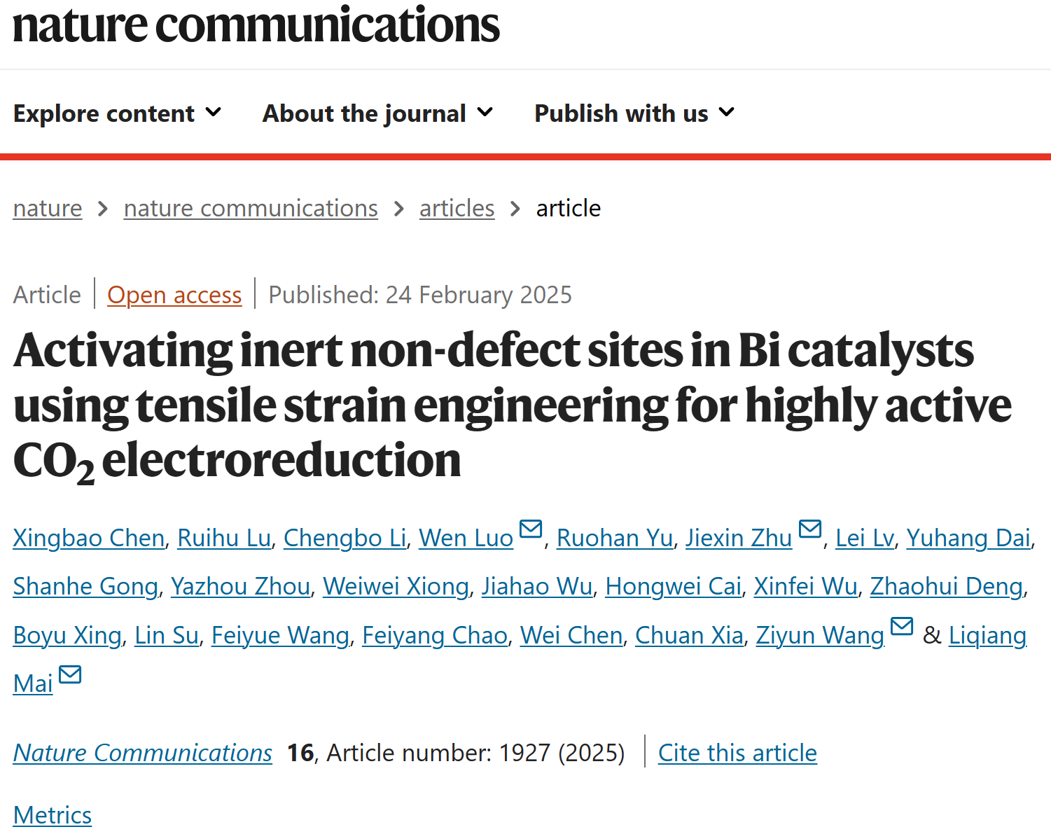Click envelope icon next to Wen Luo
Image resolution: width=1051 pixels, height=834 pixels.
click(x=531, y=529)
